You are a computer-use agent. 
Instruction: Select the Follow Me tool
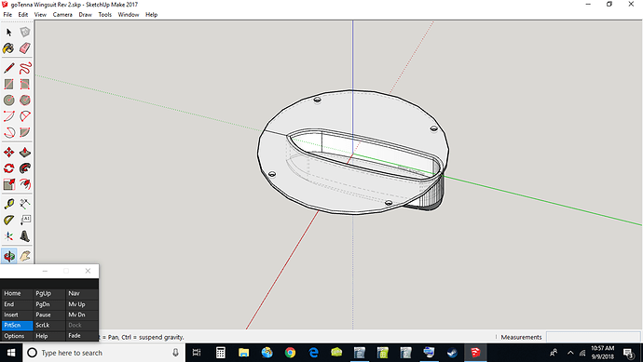pyautogui.click(x=25, y=168)
